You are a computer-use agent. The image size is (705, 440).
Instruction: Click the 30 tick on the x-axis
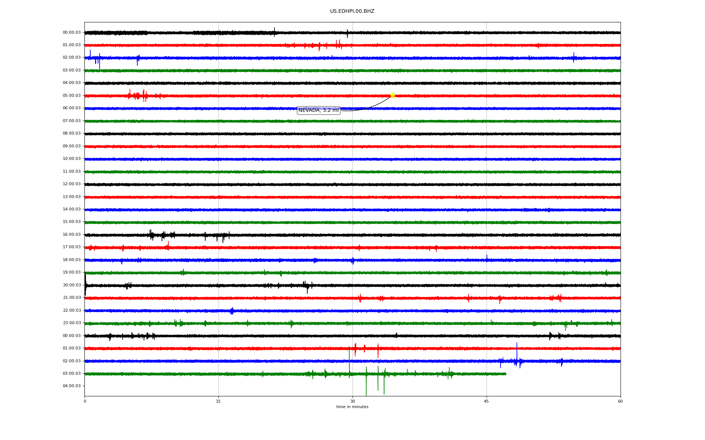pyautogui.click(x=352, y=401)
